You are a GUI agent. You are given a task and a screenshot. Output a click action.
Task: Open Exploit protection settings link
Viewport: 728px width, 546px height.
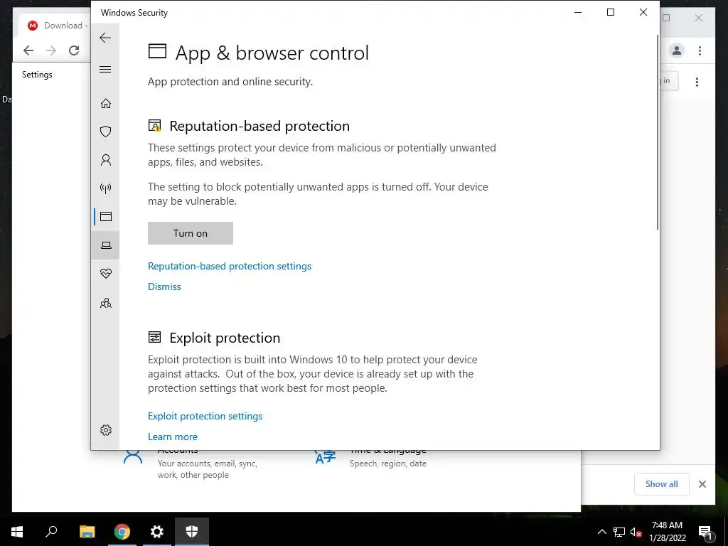coord(205,416)
